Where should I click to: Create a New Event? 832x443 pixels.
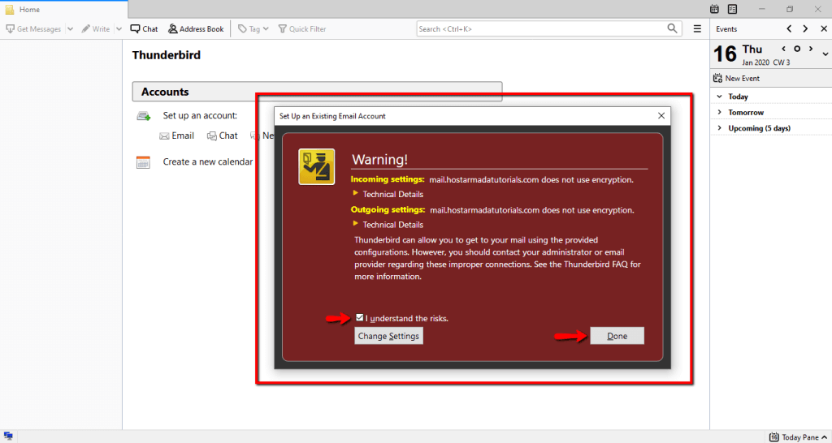(x=737, y=79)
